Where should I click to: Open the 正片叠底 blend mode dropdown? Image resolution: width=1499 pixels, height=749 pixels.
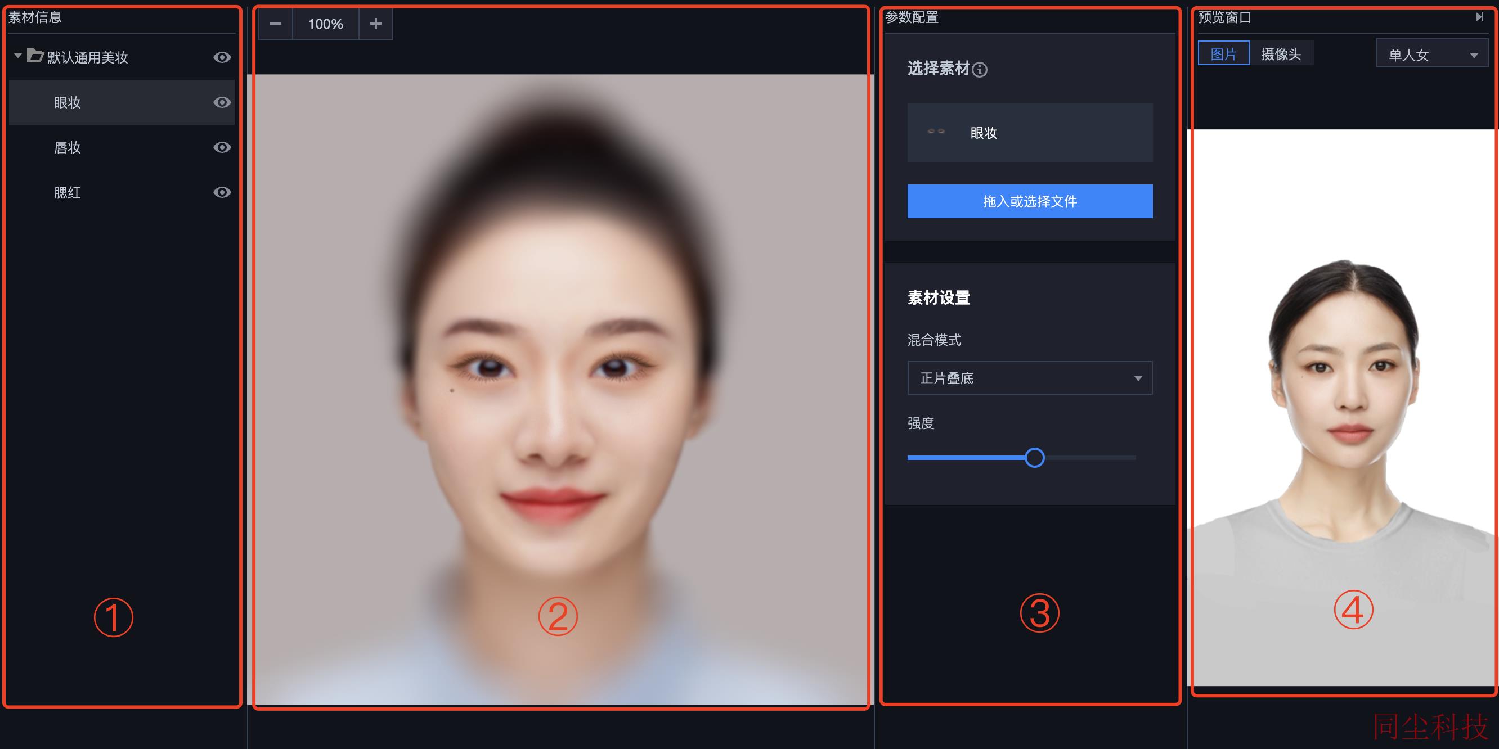(x=1029, y=378)
